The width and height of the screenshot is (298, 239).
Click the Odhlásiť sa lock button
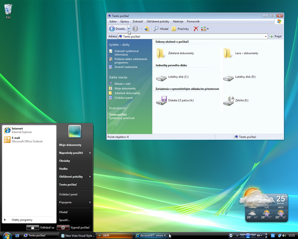(32, 228)
